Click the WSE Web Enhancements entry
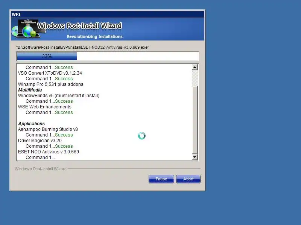301x225 pixels. (x=44, y=107)
